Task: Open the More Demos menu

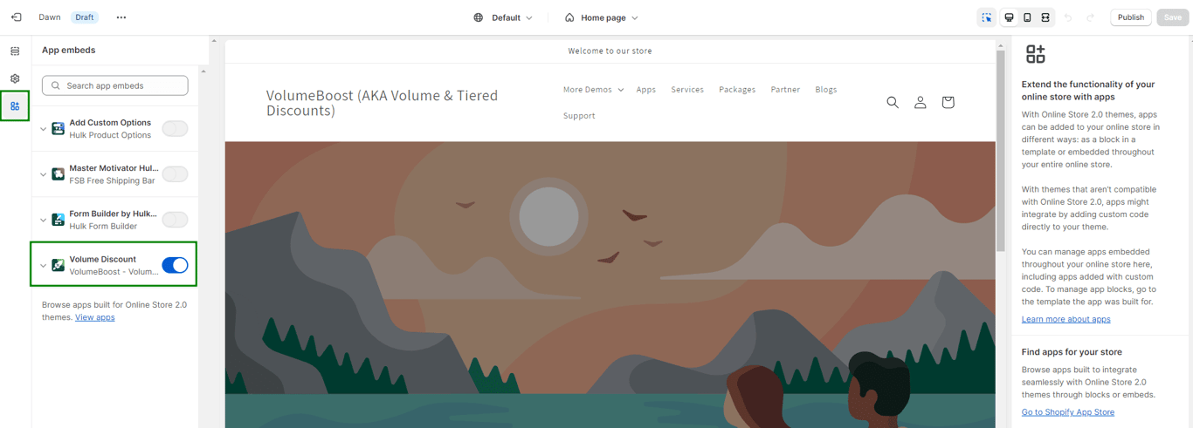Action: point(593,90)
